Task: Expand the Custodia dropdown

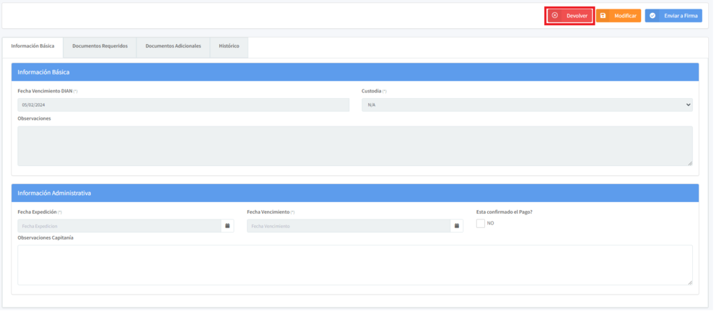Action: pyautogui.click(x=527, y=105)
